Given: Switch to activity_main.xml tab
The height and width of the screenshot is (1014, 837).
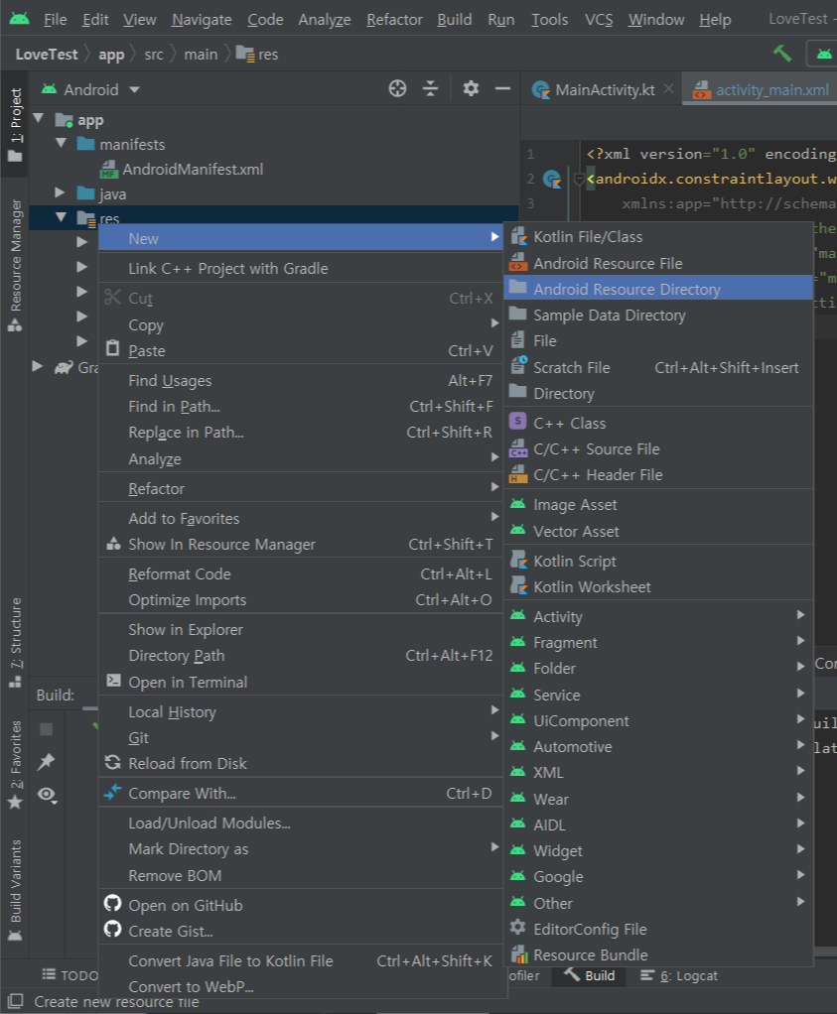Looking at the screenshot, I should [x=762, y=90].
